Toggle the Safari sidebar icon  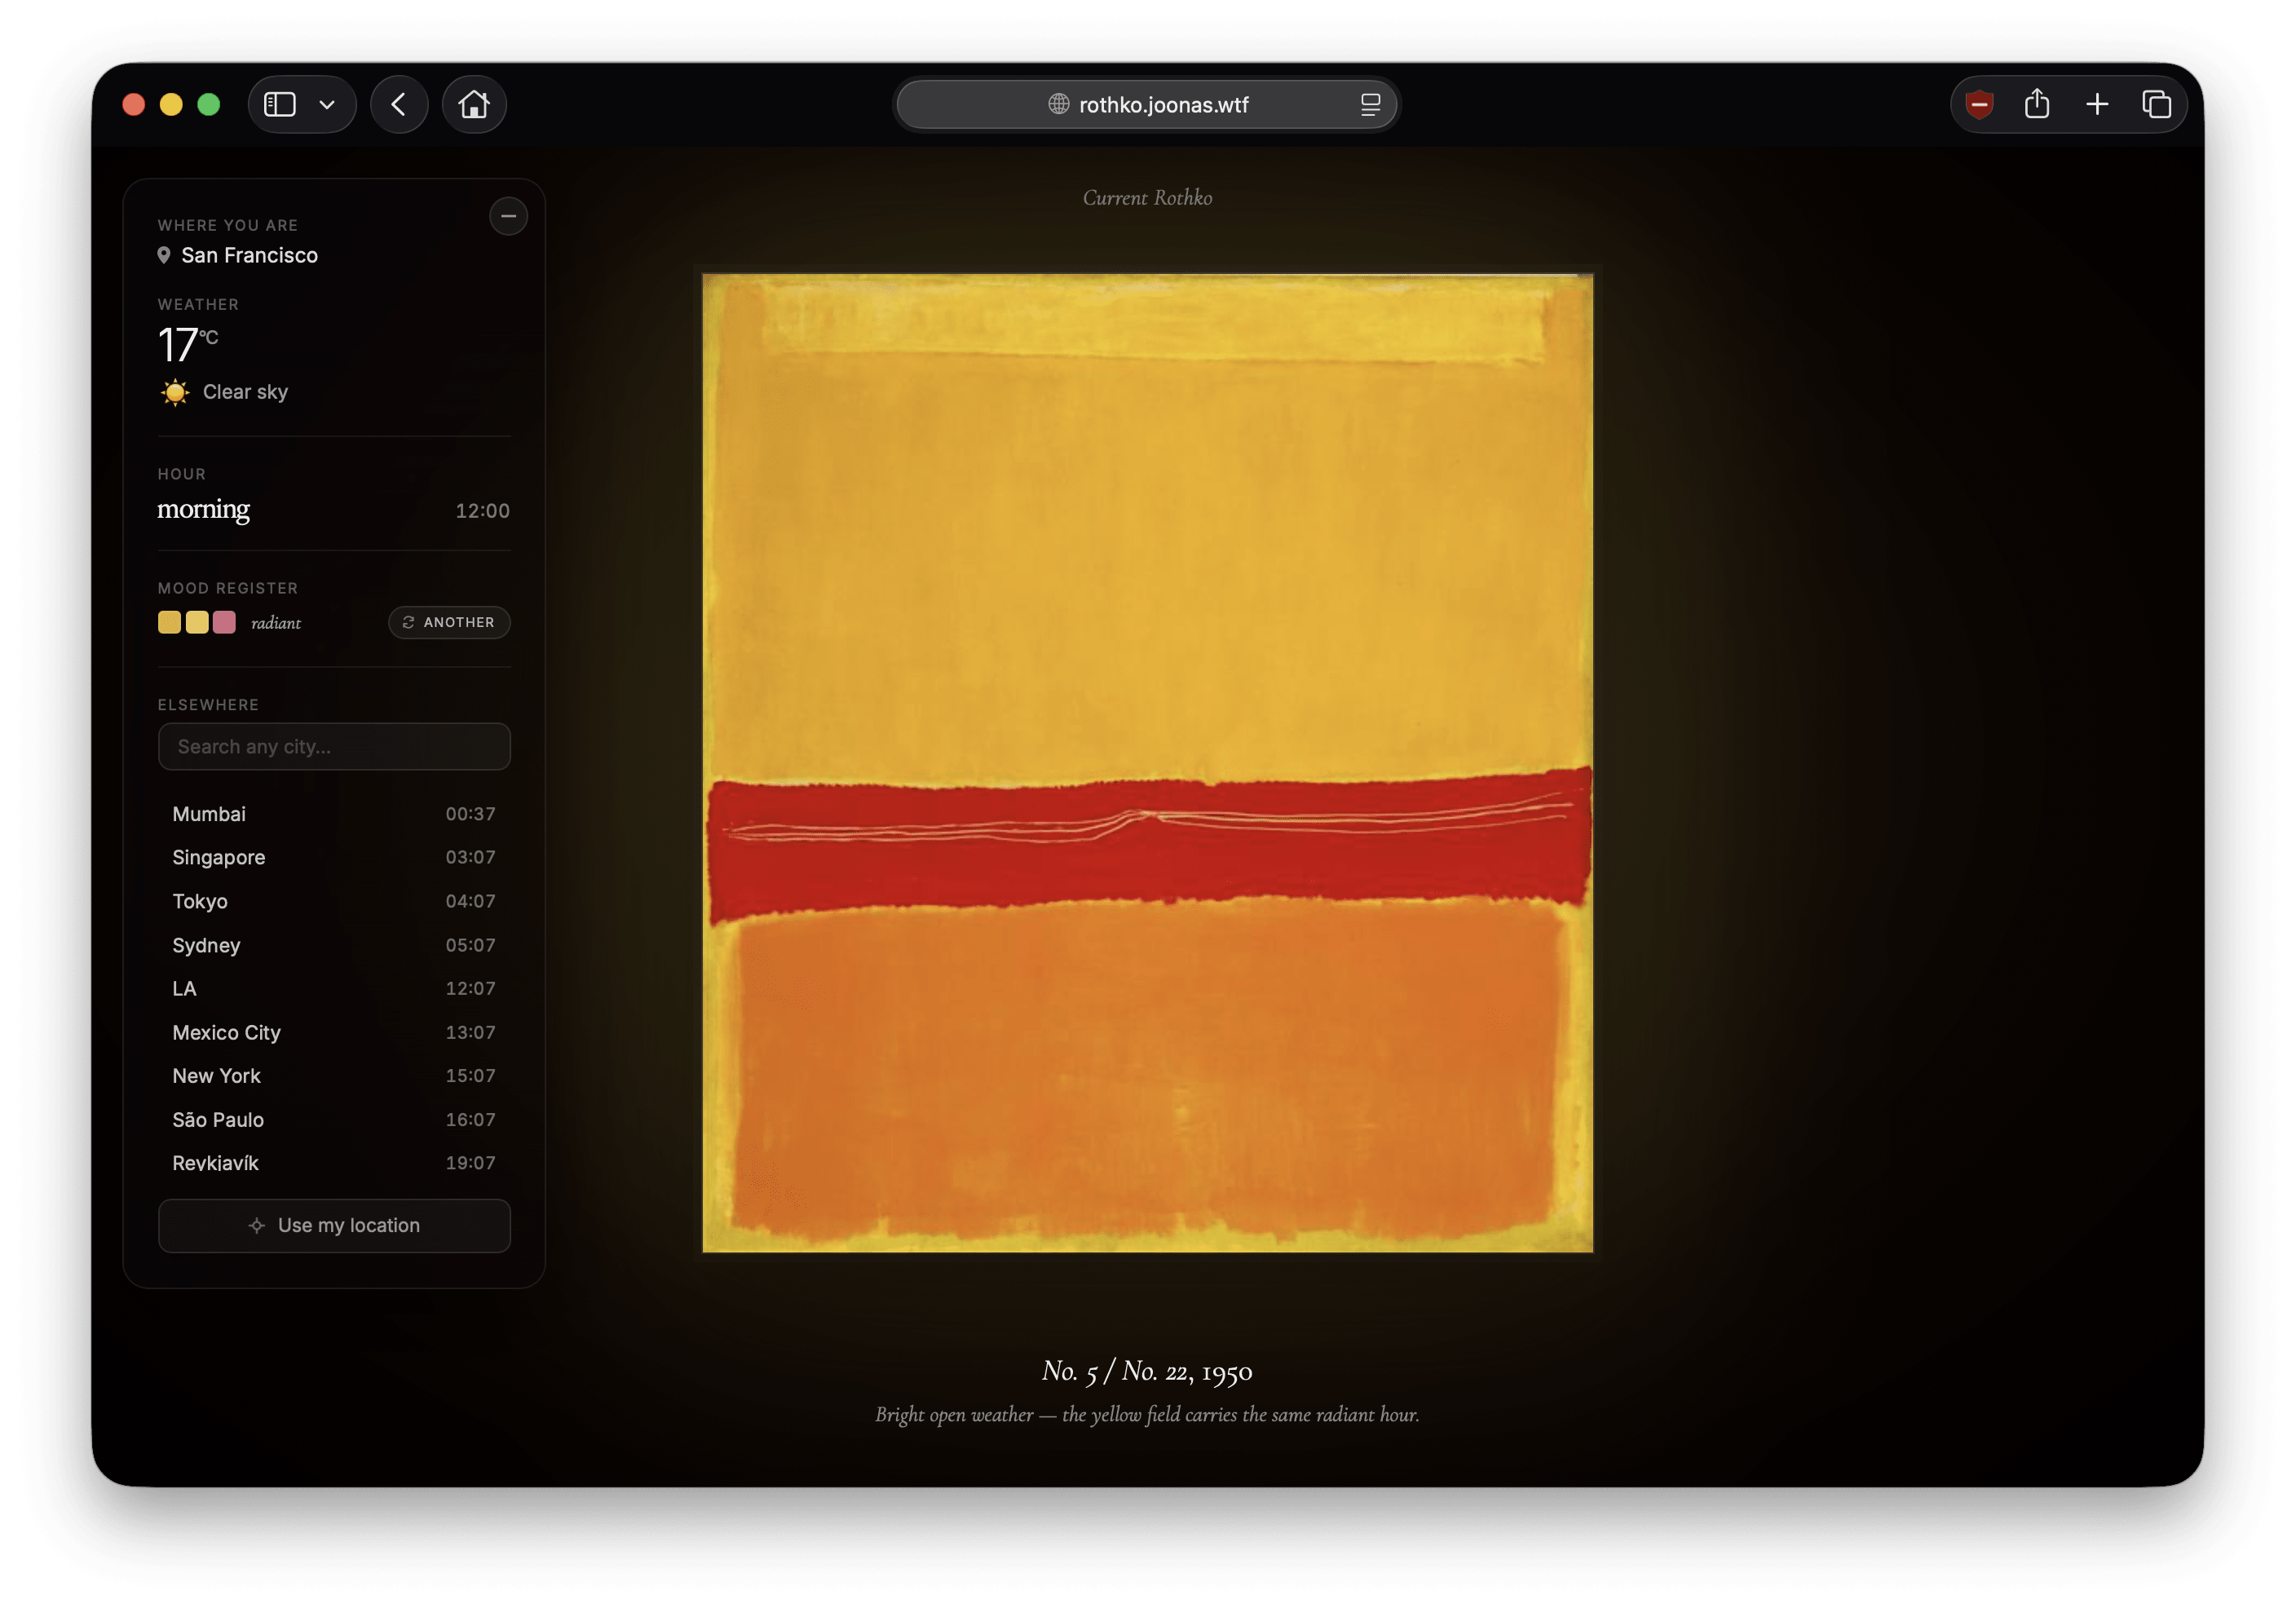280,104
